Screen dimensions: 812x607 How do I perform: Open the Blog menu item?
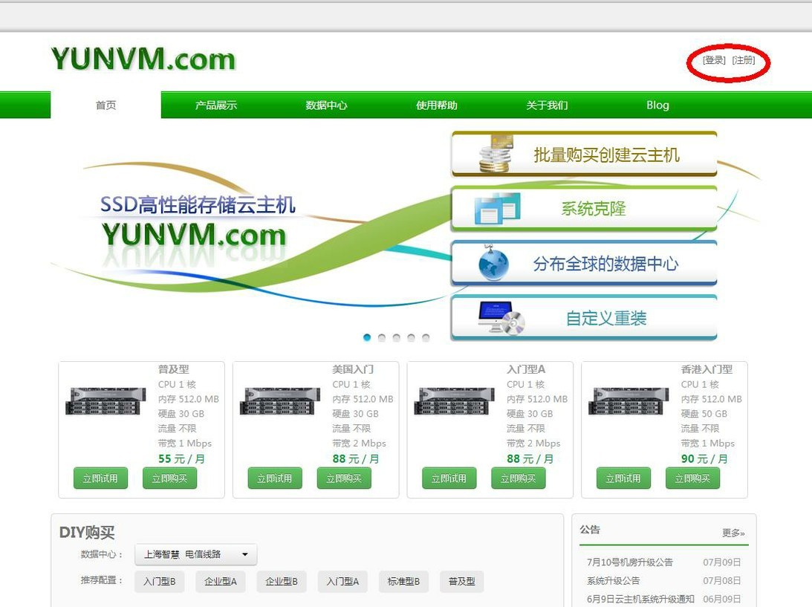click(x=657, y=106)
